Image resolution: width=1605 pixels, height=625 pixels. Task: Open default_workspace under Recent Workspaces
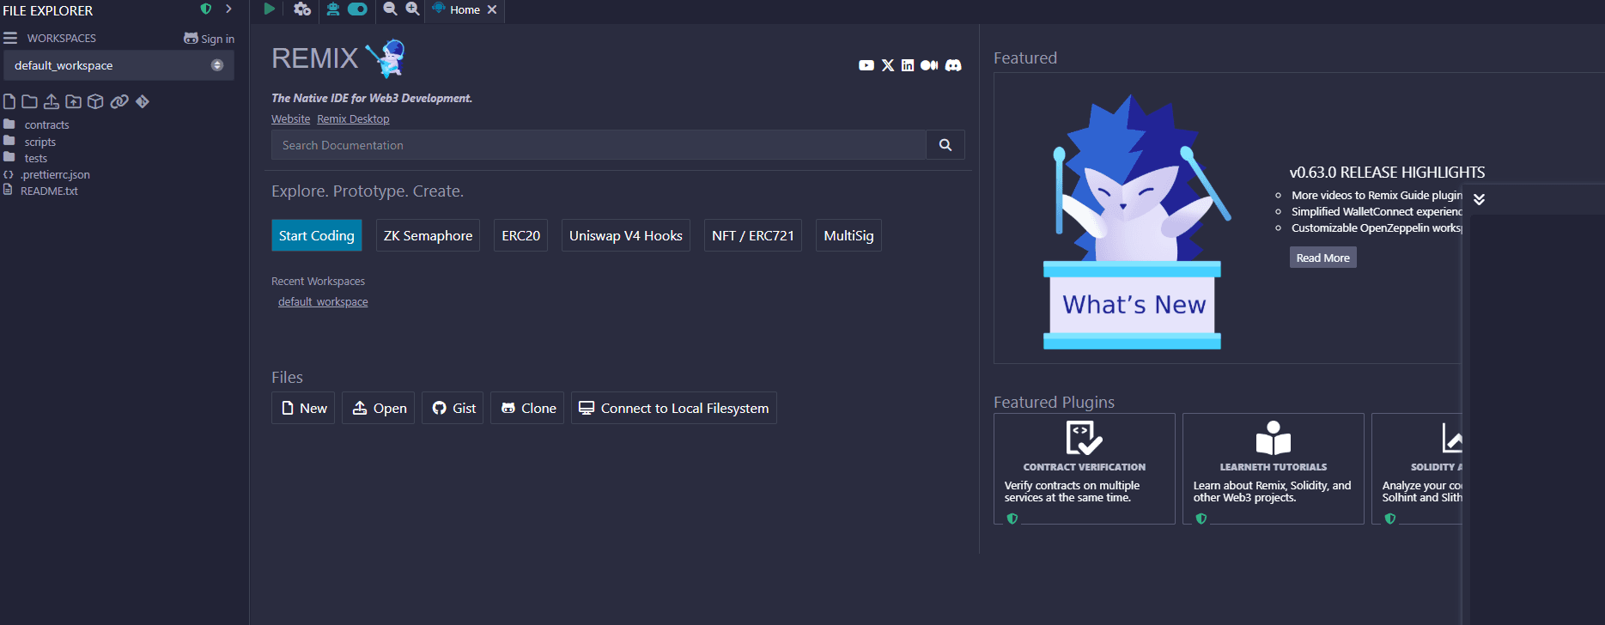323,302
